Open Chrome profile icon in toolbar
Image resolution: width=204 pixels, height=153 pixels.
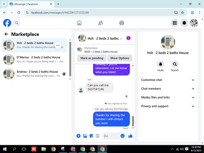tap(192, 13)
